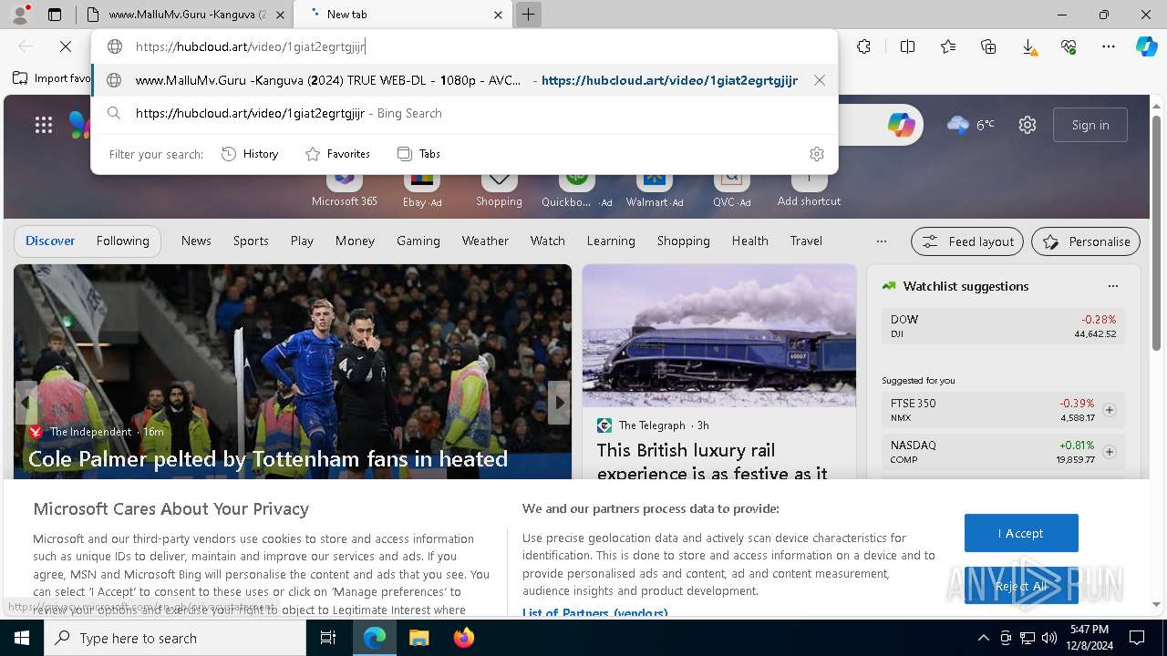
Task: Open Favorites star toolbar icon
Action: click(x=948, y=46)
